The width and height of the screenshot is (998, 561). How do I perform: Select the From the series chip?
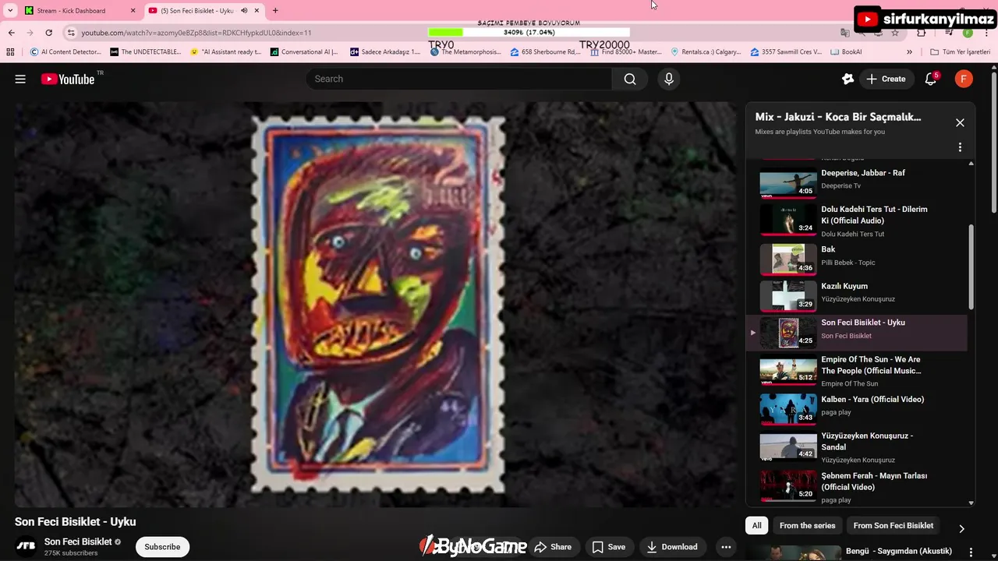tap(807, 526)
